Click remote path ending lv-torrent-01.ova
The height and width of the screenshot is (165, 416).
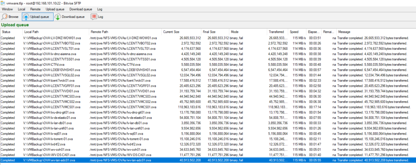click(119, 139)
